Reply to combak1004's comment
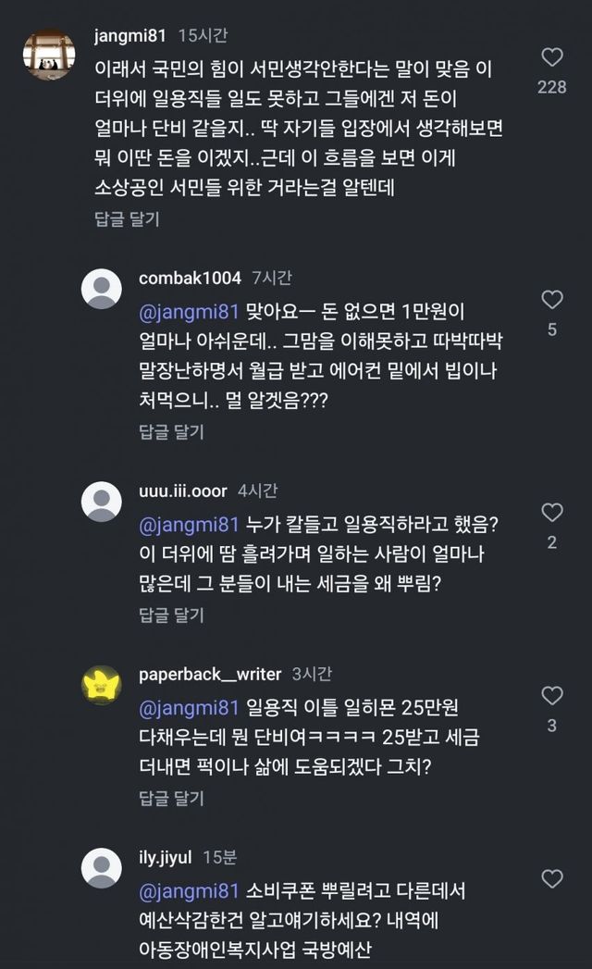Screen dimensions: 592x969 [x=171, y=431]
